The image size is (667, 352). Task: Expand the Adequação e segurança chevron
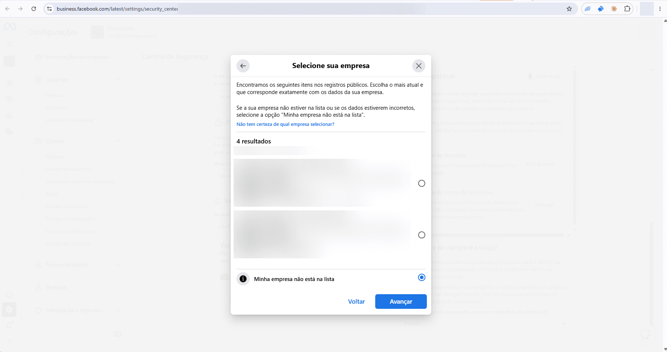(x=118, y=310)
